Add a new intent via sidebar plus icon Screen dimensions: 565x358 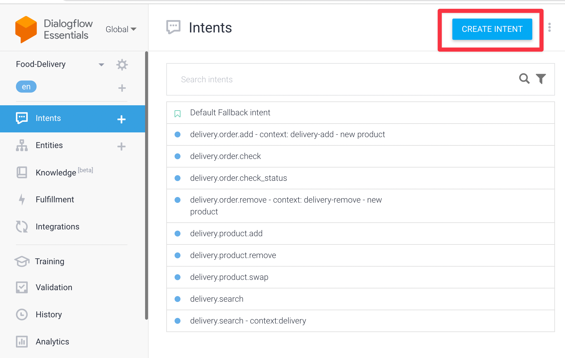tap(121, 119)
